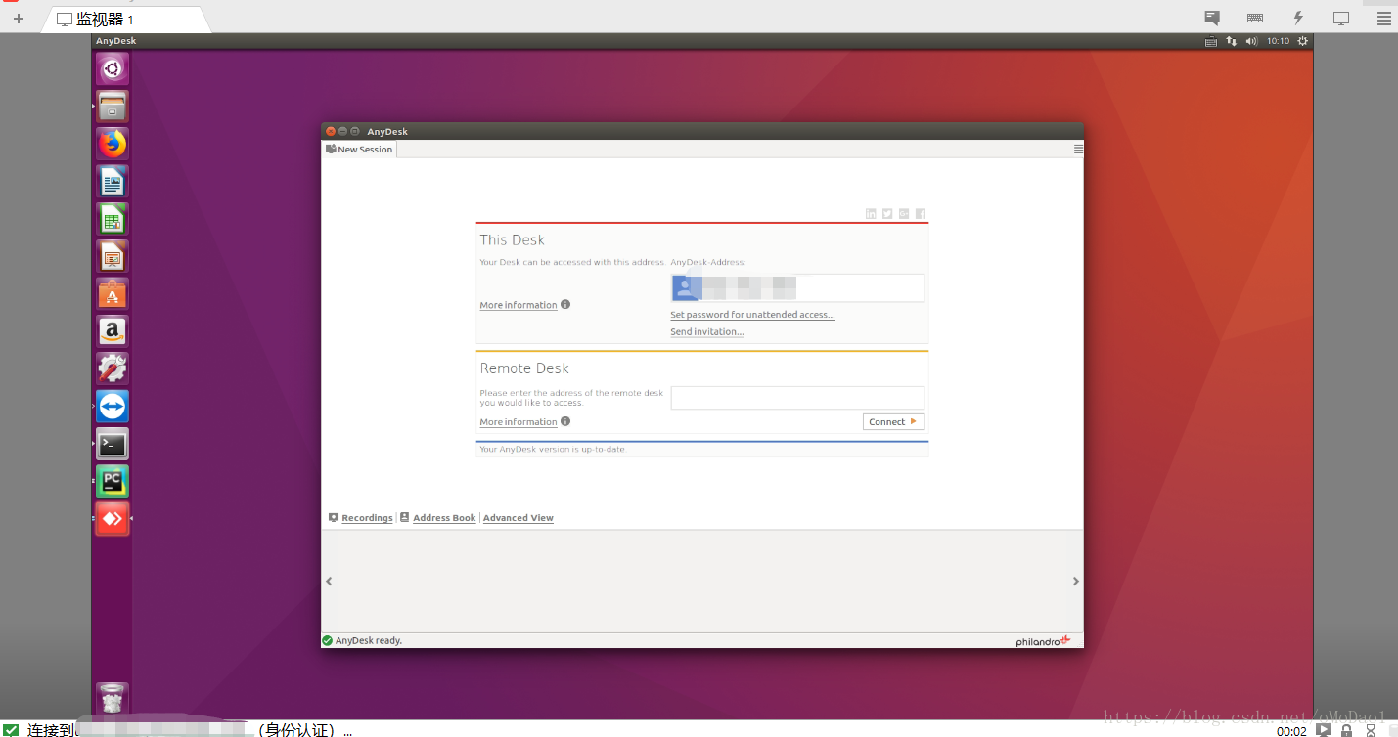Open the Ubuntu dash search launcher
This screenshot has width=1398, height=737.
click(112, 68)
